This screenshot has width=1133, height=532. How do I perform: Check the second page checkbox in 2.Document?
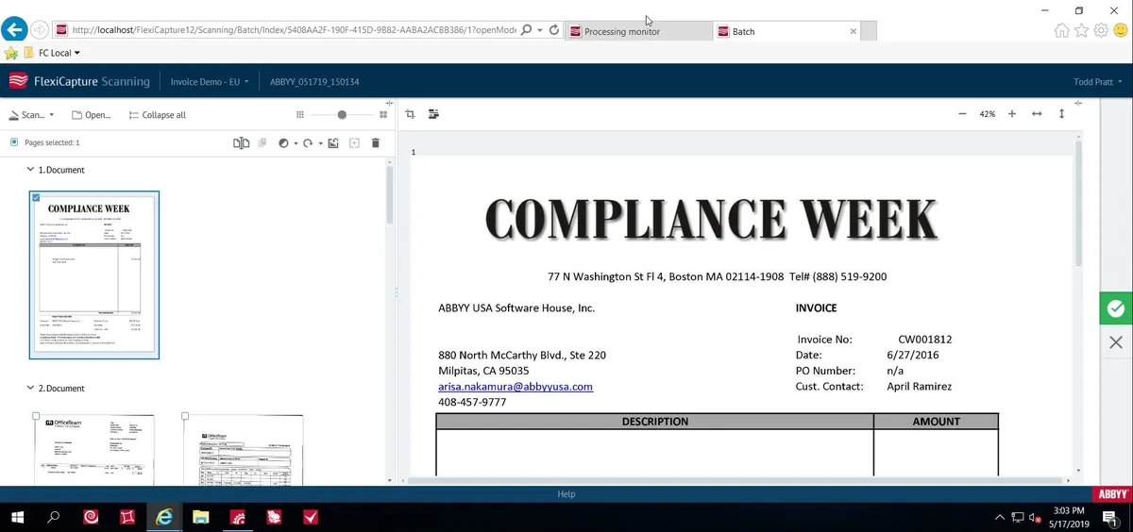[x=185, y=416]
